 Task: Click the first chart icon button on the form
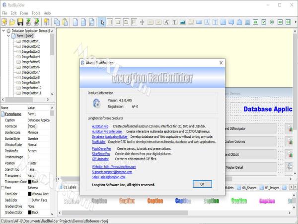pyautogui.click(x=290, y=128)
